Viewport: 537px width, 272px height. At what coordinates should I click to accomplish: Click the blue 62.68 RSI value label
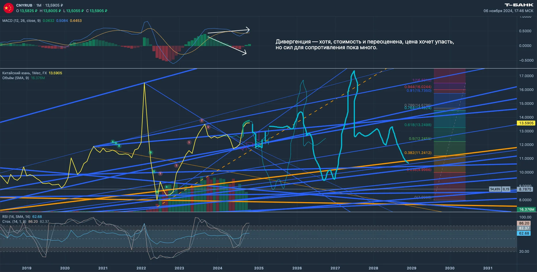pyautogui.click(x=524, y=233)
